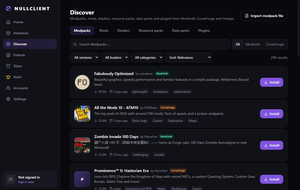Open the All loaders dropdown

(x=115, y=57)
